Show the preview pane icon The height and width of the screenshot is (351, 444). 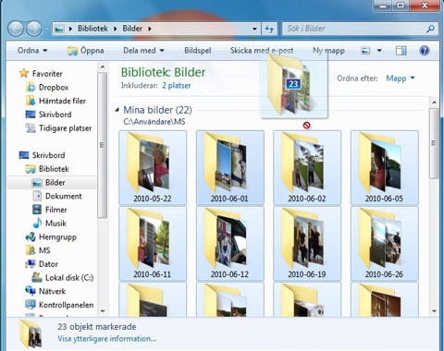point(401,51)
